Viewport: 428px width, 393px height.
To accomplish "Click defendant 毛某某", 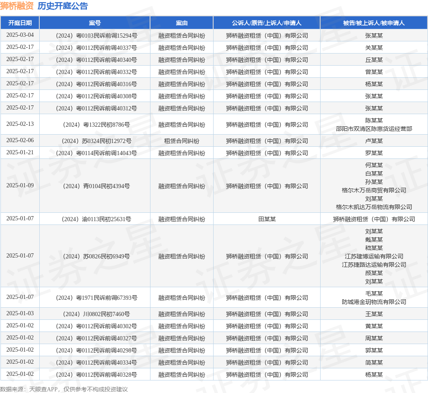I will (x=374, y=293).
